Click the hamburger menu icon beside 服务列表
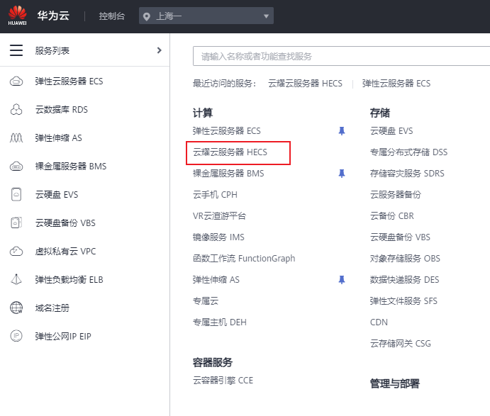 pyautogui.click(x=16, y=50)
